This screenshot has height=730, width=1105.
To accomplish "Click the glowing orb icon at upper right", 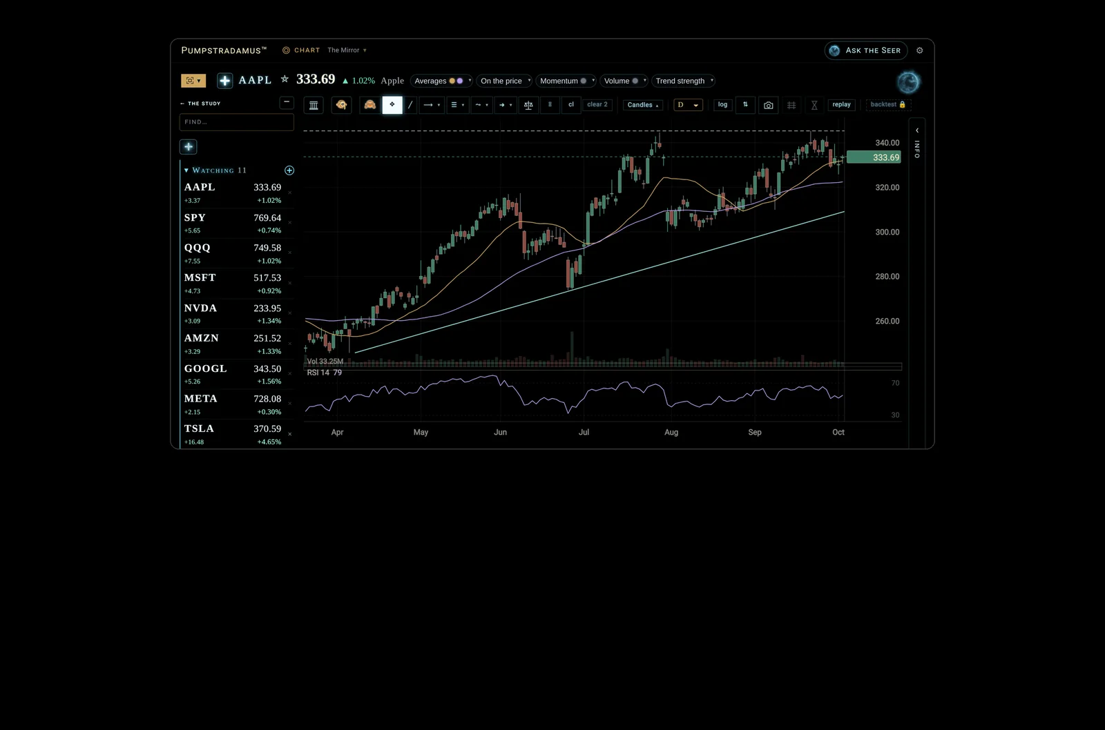I will coord(908,83).
